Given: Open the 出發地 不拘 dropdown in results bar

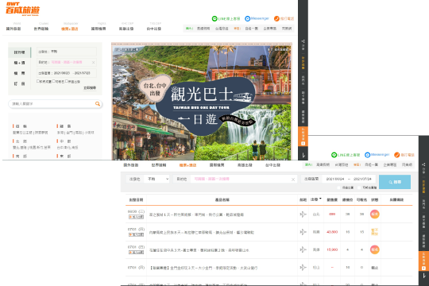Looking at the screenshot, I should click(x=157, y=179).
